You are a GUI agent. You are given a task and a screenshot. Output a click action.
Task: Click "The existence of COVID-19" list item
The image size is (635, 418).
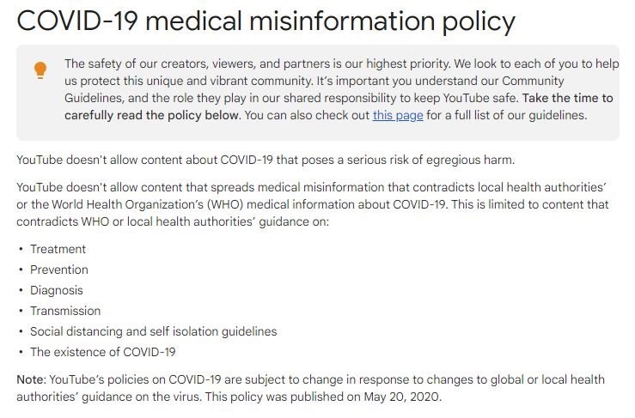[x=103, y=352]
